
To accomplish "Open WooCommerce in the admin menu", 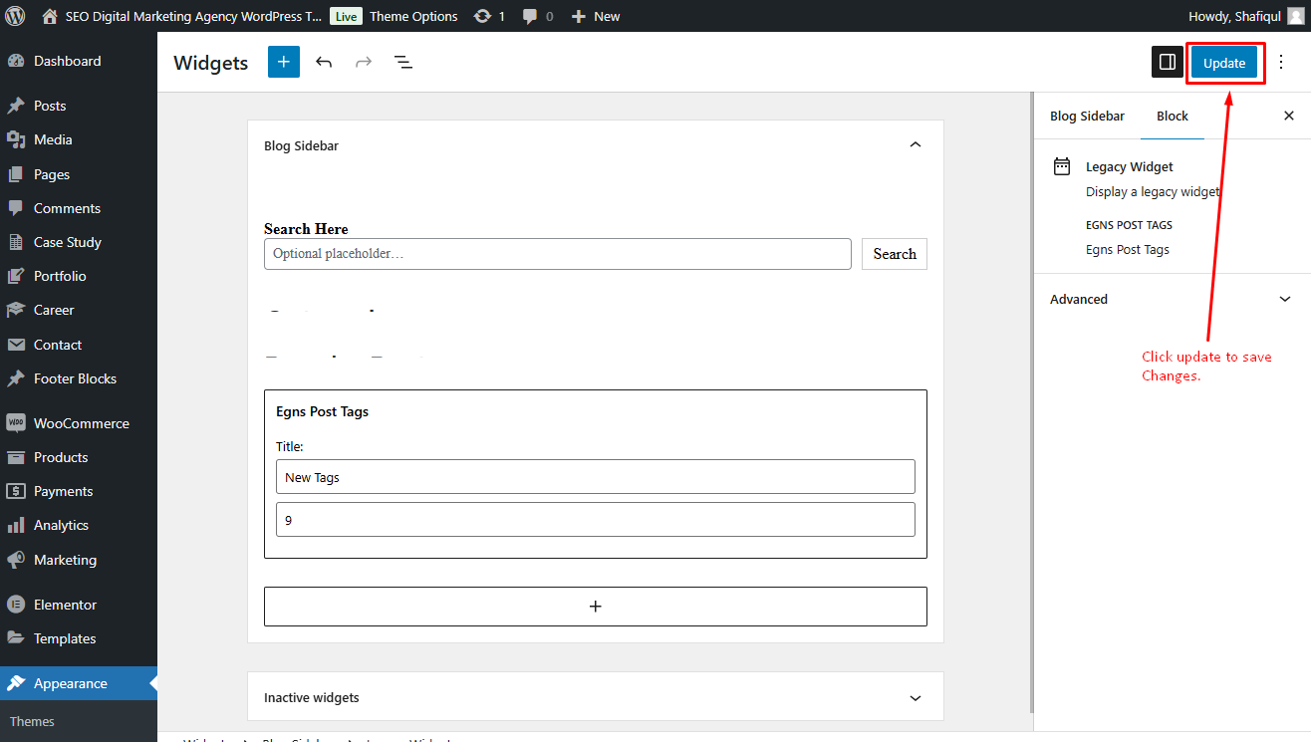I will (79, 423).
